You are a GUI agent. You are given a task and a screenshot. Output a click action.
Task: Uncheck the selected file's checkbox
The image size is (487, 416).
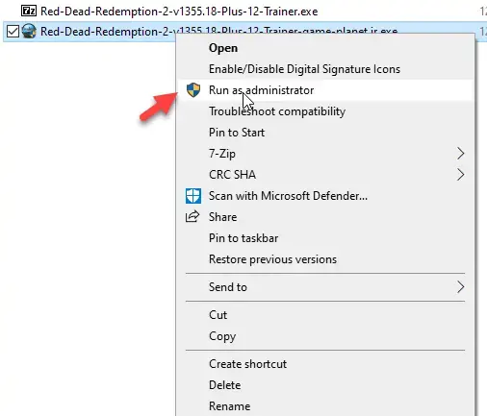13,32
